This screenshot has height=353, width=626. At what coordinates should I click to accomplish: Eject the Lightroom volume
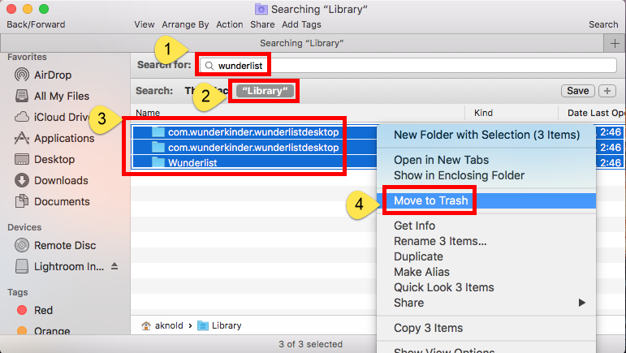click(114, 266)
